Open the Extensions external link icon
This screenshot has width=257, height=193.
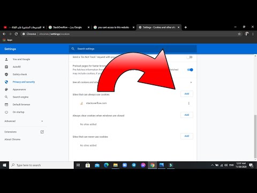click(42, 132)
